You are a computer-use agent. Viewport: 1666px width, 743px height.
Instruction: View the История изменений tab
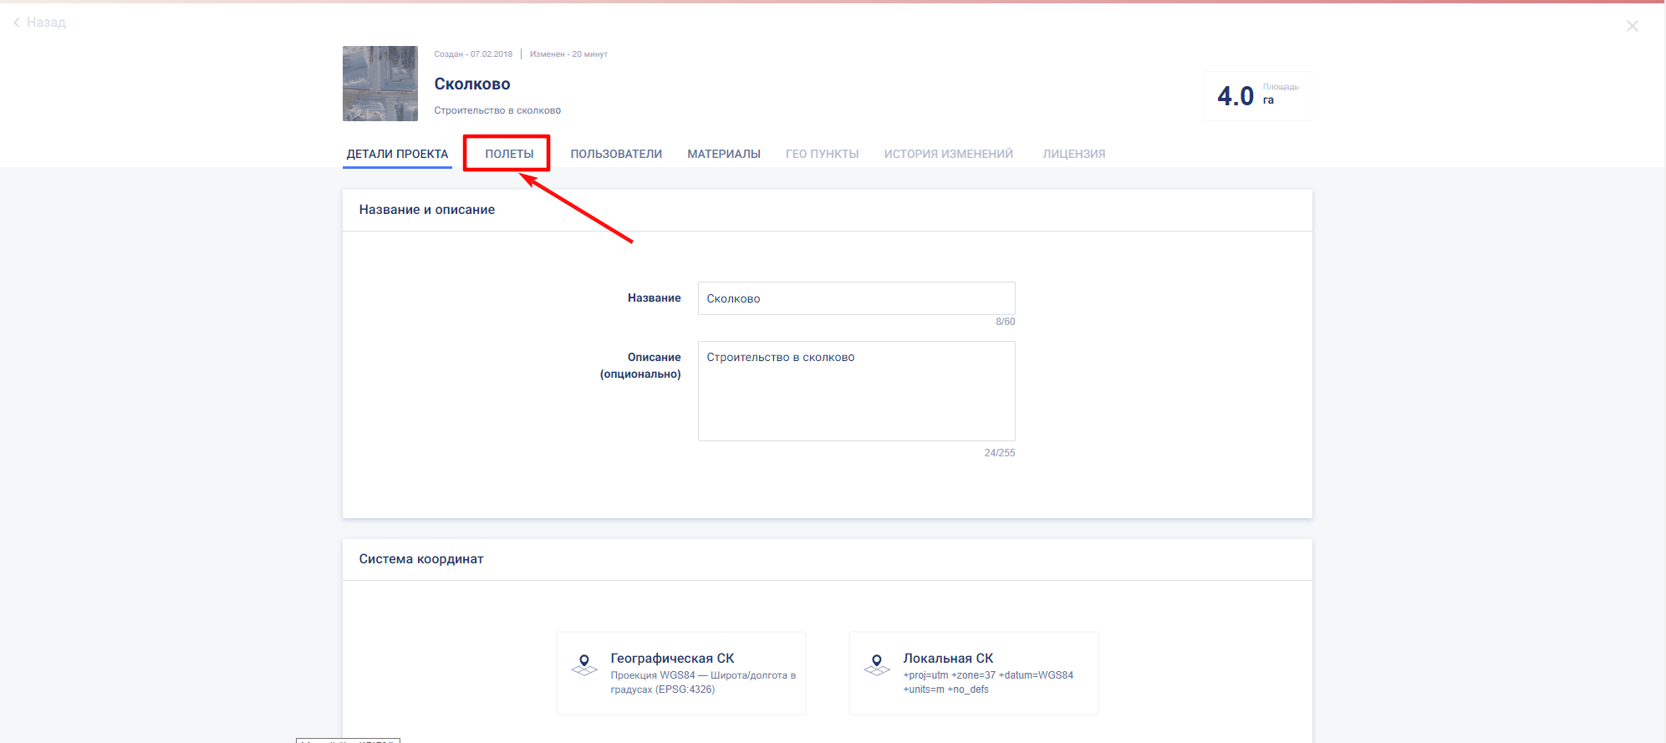coord(948,154)
